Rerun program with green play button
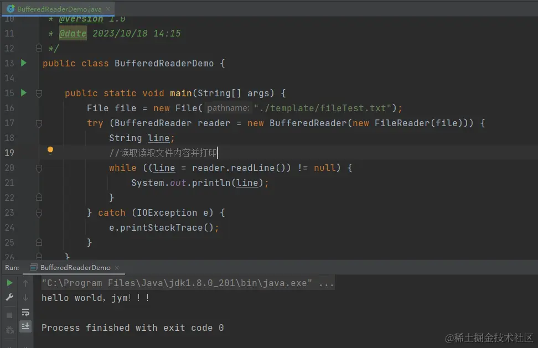The height and width of the screenshot is (348, 538). pos(9,283)
